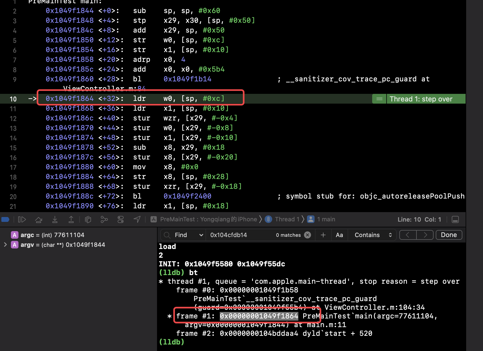Hide the debug area panel button

(x=455, y=219)
